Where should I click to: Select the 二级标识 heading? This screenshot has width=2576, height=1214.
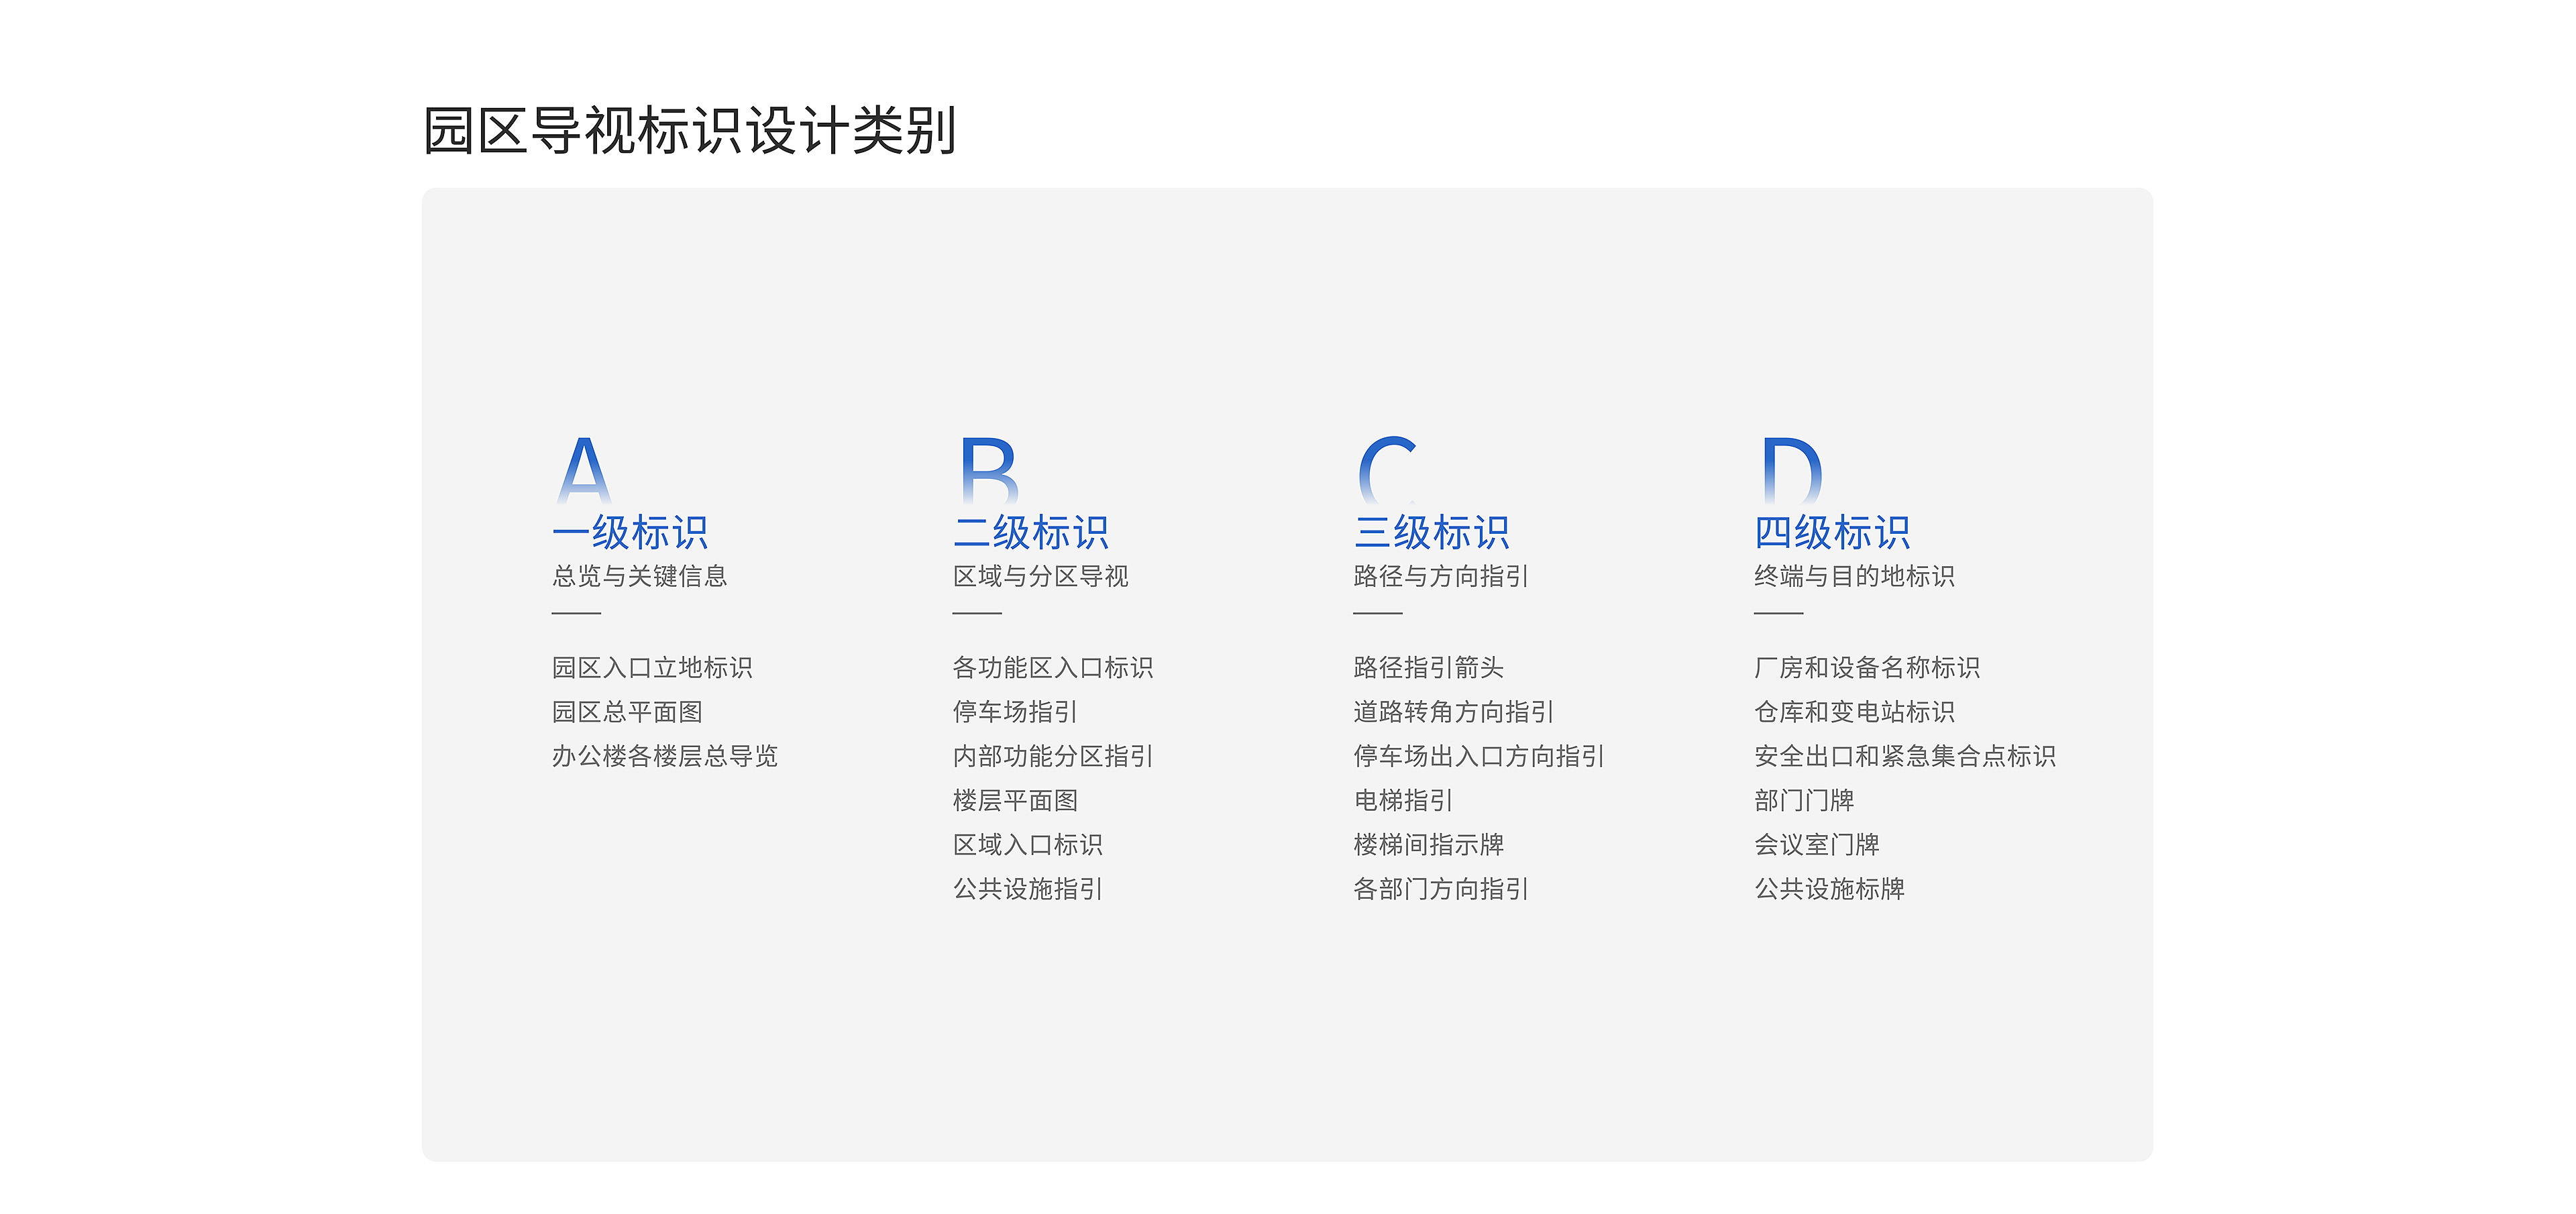1031,532
